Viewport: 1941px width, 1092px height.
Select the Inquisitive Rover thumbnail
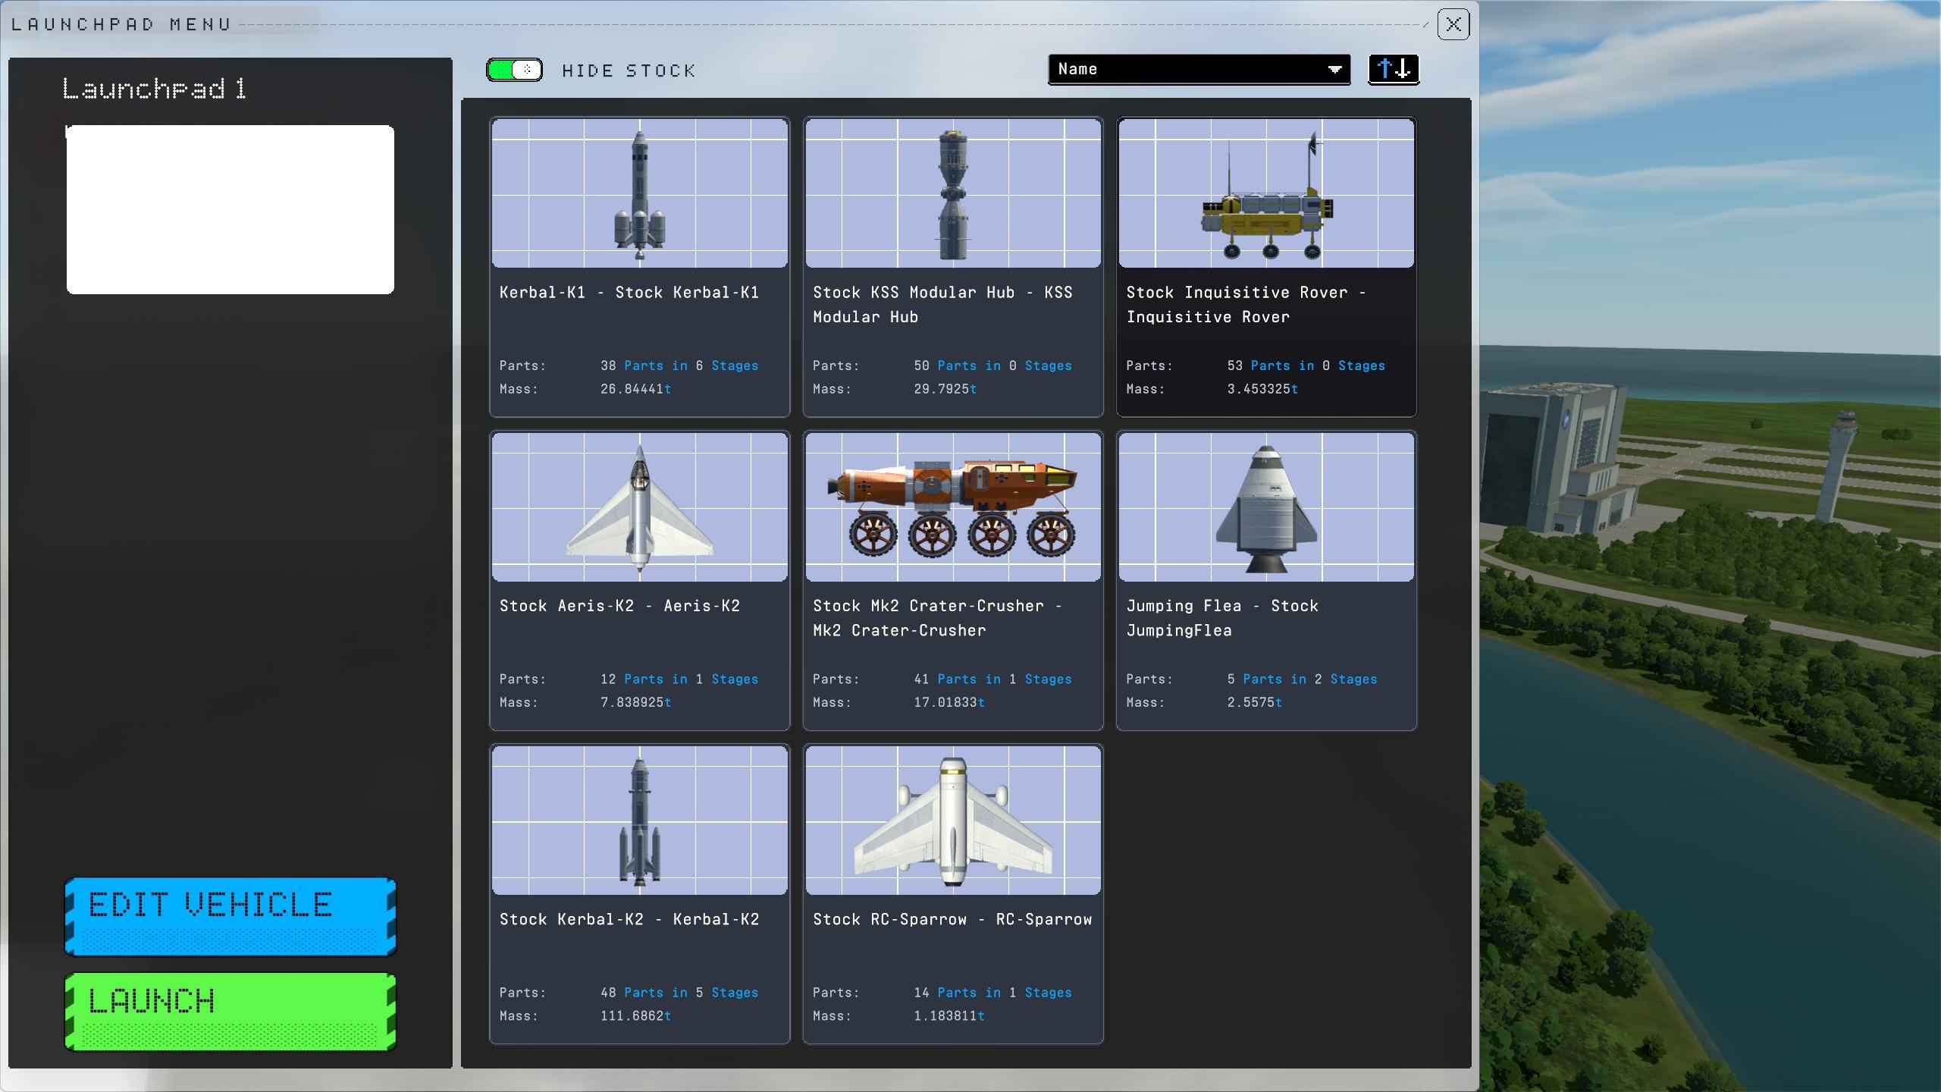1266,193
